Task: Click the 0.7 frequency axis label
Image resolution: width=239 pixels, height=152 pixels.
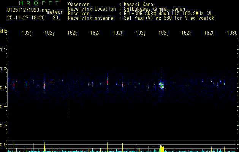Action: (x=3, y=126)
